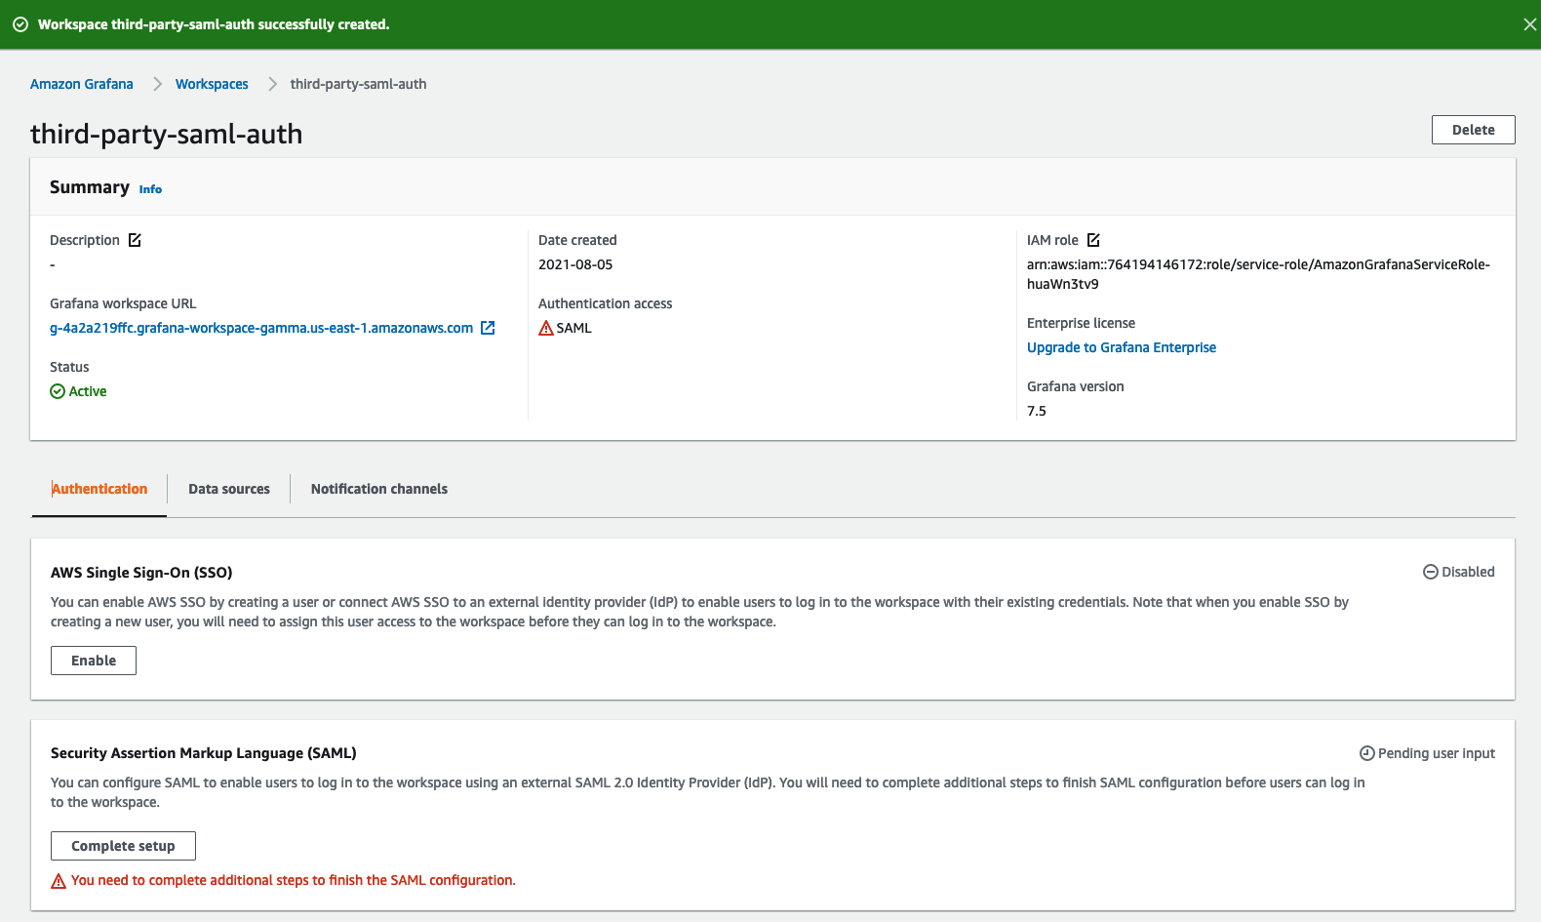The image size is (1541, 922).
Task: Delete the third-party-saml-auth workspace
Action: (1473, 130)
